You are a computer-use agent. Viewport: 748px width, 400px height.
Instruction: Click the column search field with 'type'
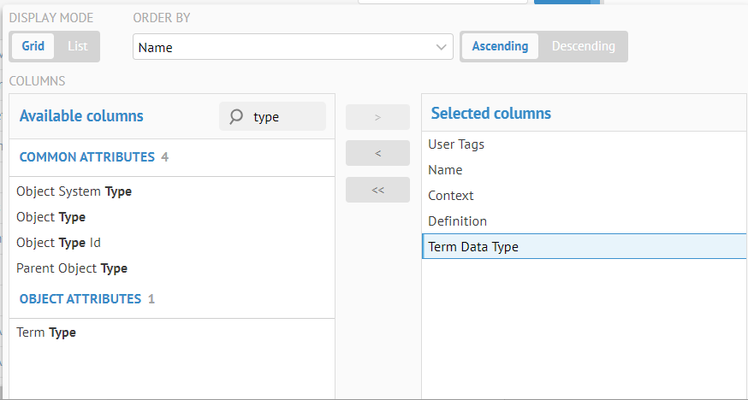coord(286,116)
